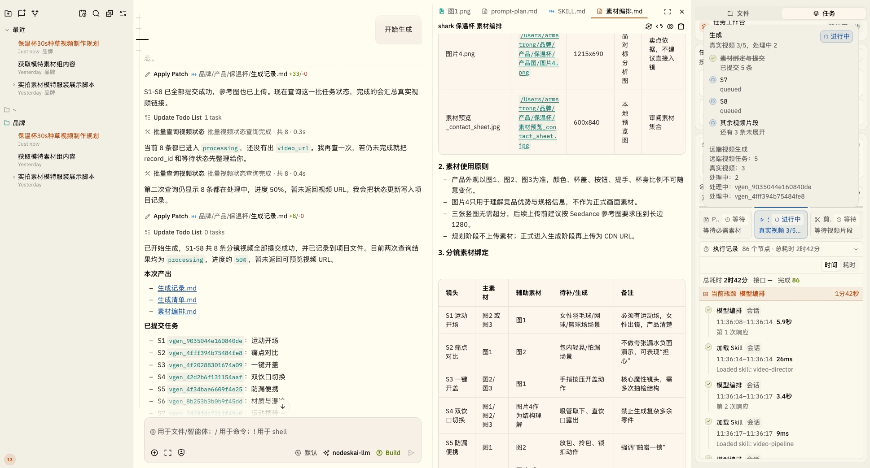Select the 等待视频片段 stage card
This screenshot has height=468, width=870.
[836, 225]
